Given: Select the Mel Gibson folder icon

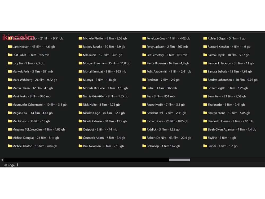Looking at the screenshot, I should 10,121.
